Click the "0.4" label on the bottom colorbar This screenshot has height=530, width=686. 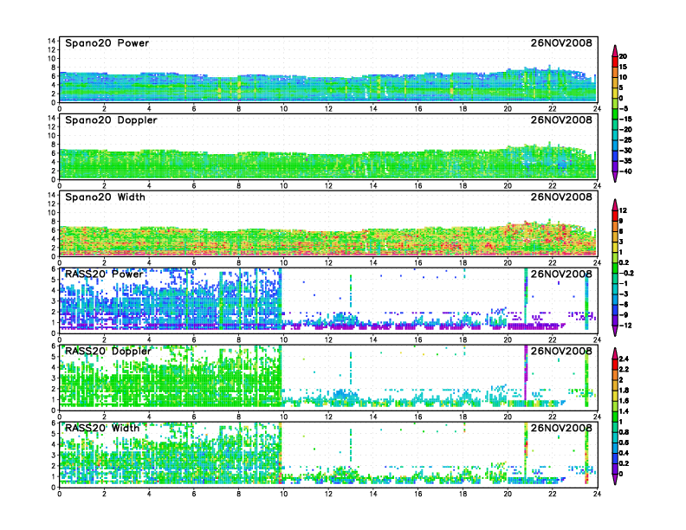pos(625,453)
